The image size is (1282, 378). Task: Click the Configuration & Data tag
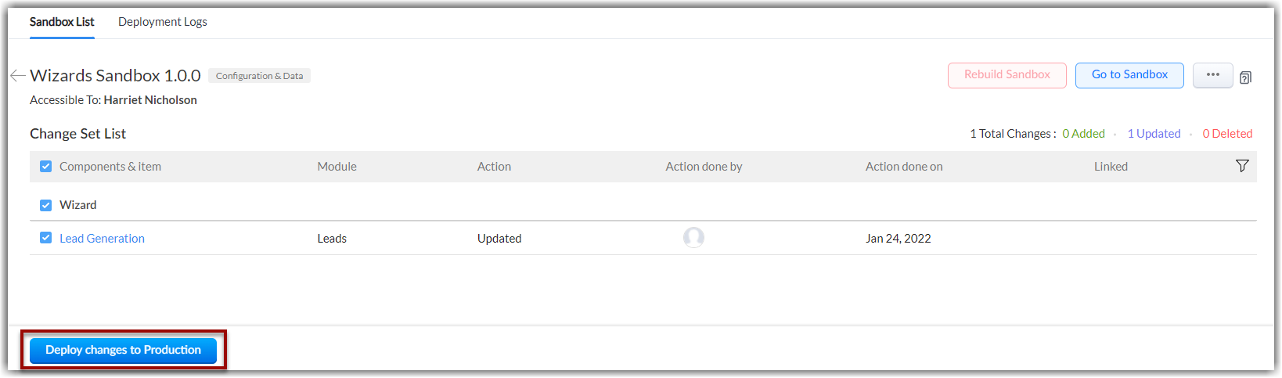(259, 76)
